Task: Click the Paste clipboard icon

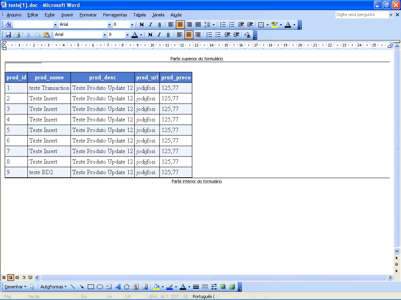Action: [x=46, y=35]
